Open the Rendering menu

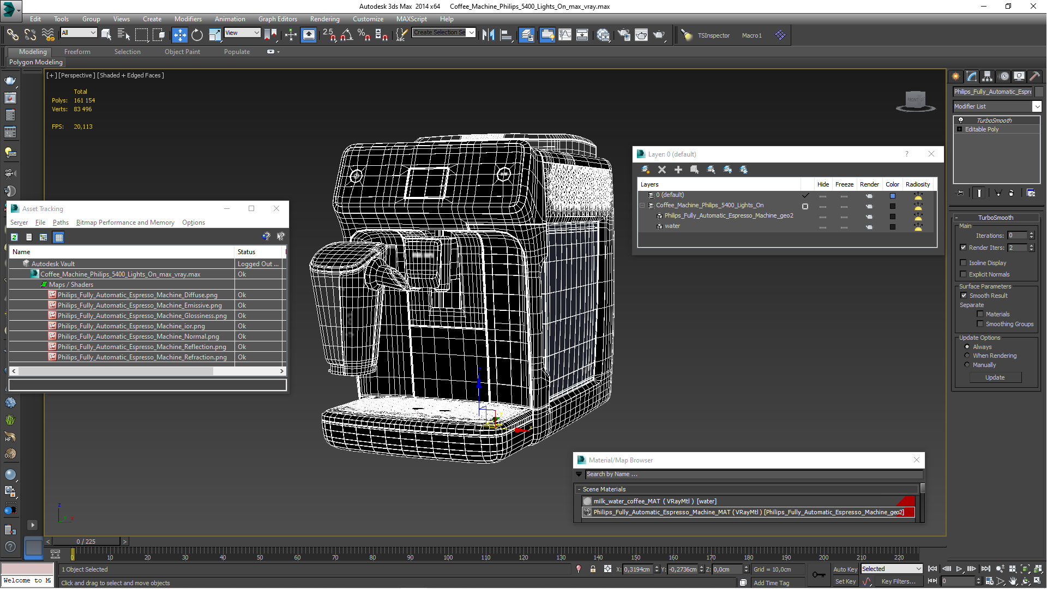(324, 19)
